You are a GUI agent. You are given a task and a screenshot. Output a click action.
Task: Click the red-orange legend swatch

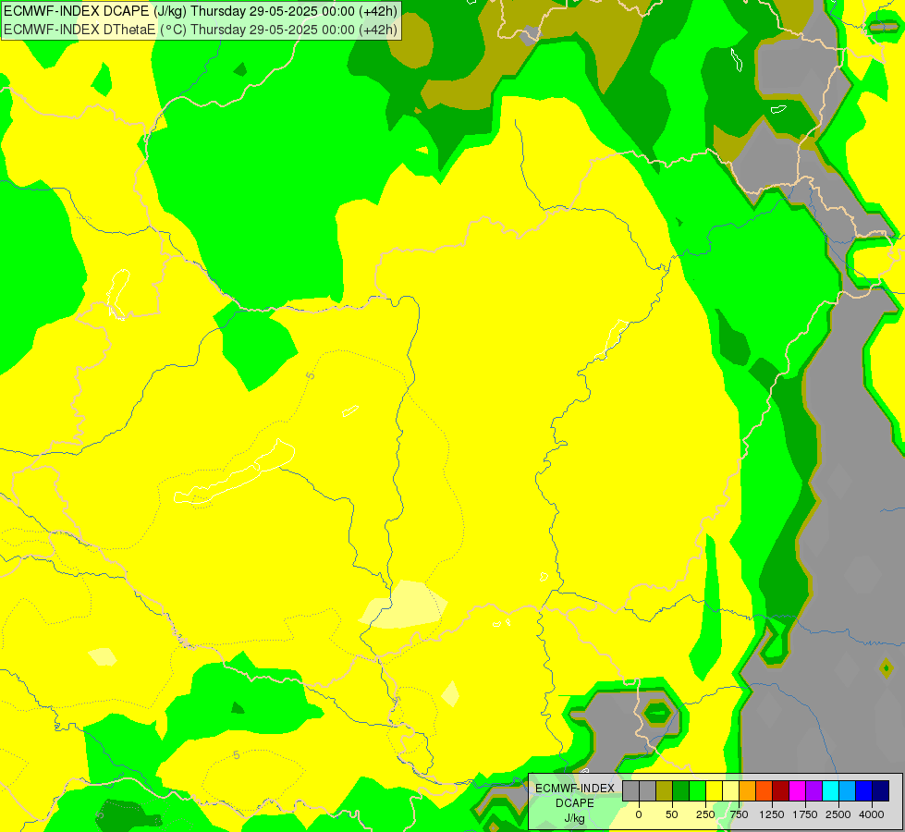click(764, 790)
